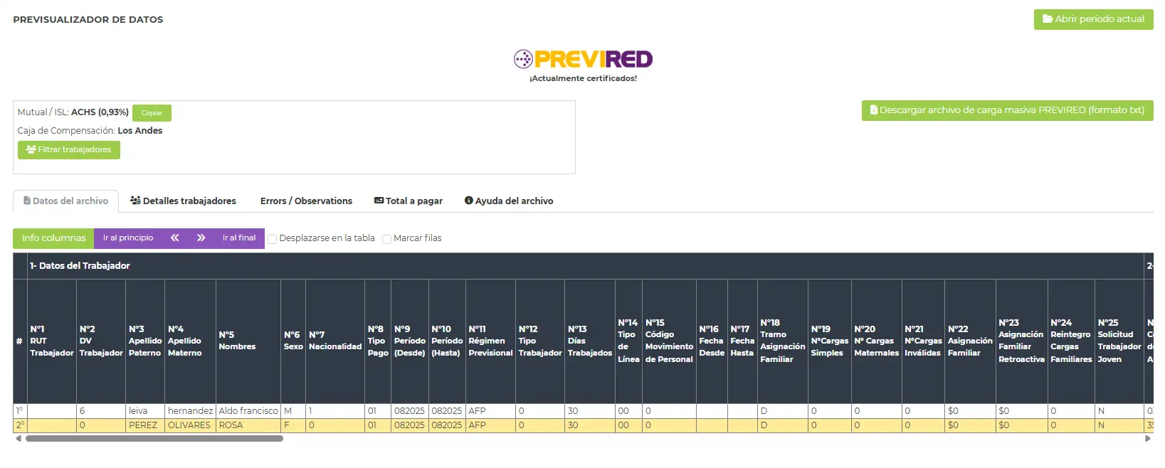Image resolution: width=1165 pixels, height=468 pixels.
Task: Toggle the Marcar filas checkbox
Action: click(x=386, y=239)
